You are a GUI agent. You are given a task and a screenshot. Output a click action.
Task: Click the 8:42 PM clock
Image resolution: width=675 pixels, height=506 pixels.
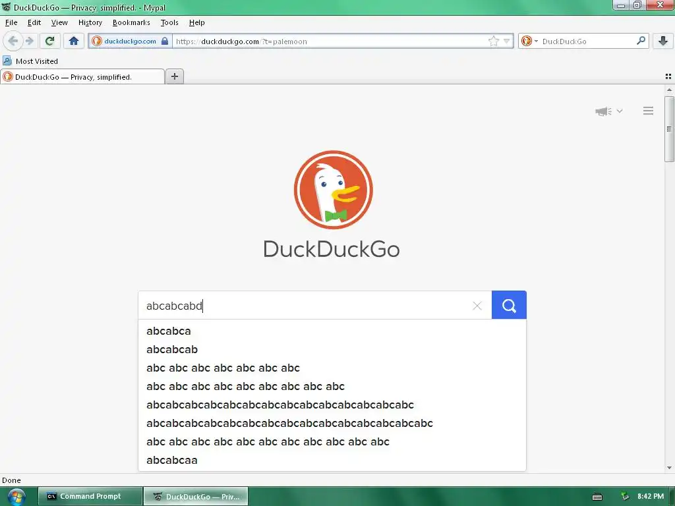651,497
